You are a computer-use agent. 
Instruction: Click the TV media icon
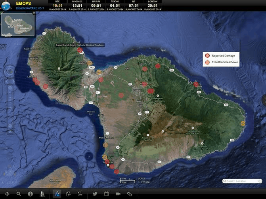(x=107, y=194)
